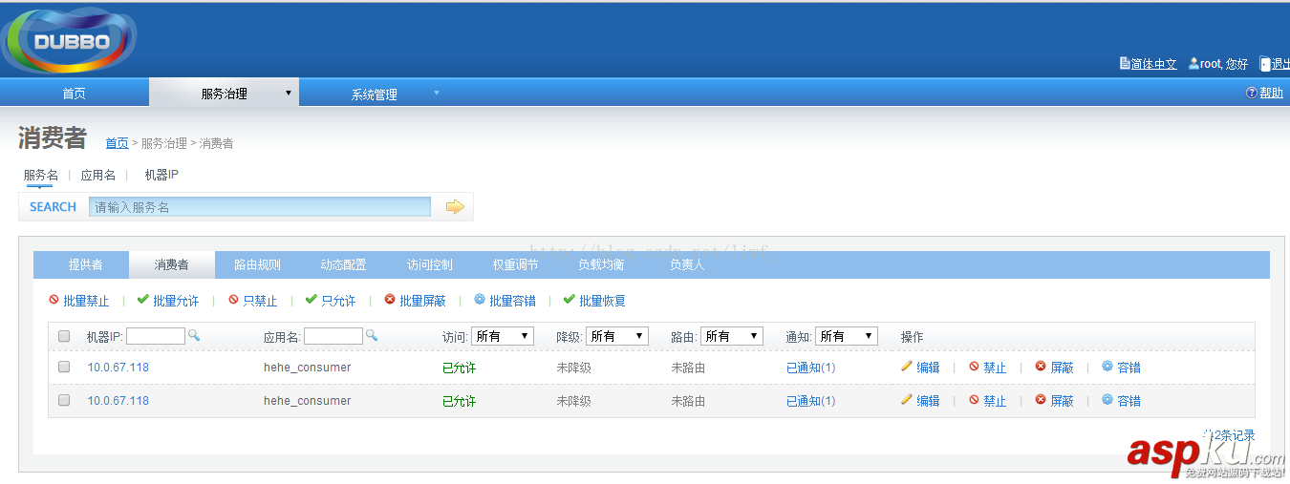
Task: Click the pencil edit icon in first row
Action: coord(906,366)
